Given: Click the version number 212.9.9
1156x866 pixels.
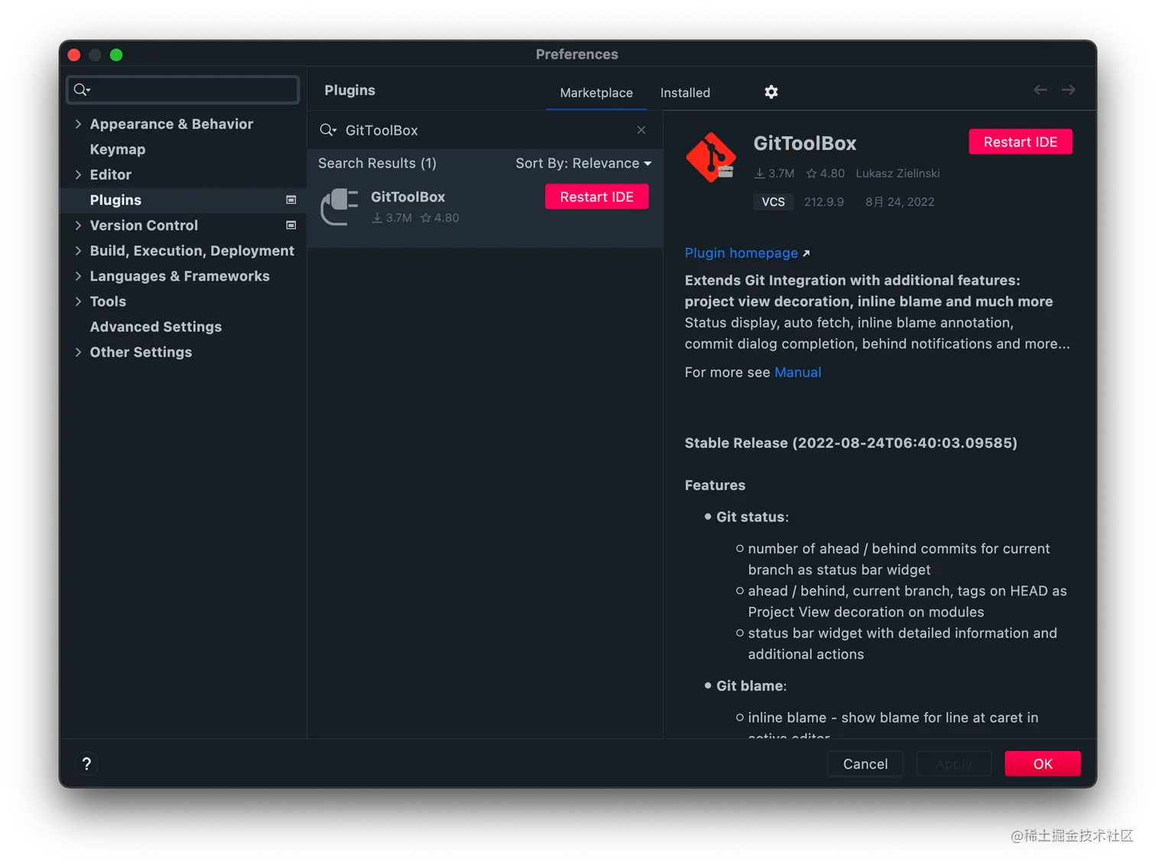Looking at the screenshot, I should point(824,202).
